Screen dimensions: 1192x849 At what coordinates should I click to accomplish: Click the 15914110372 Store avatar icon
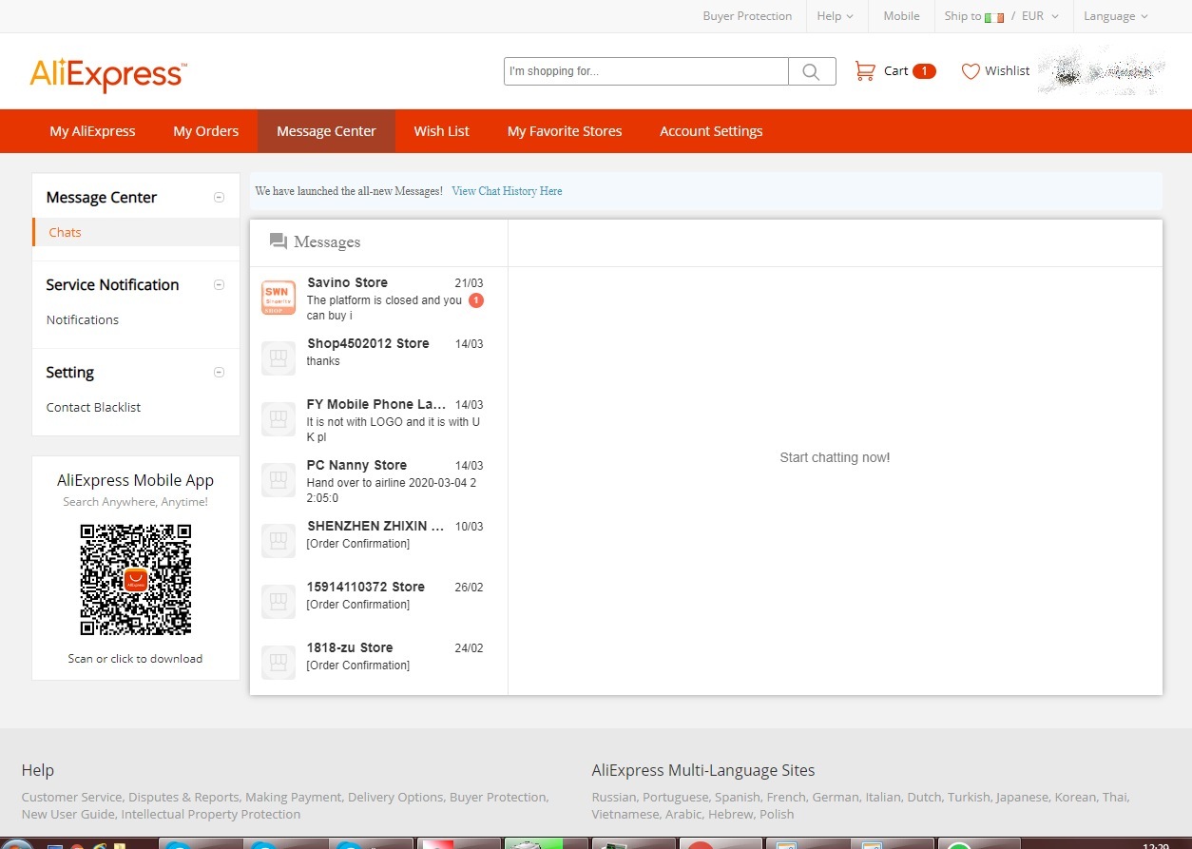pyautogui.click(x=279, y=602)
